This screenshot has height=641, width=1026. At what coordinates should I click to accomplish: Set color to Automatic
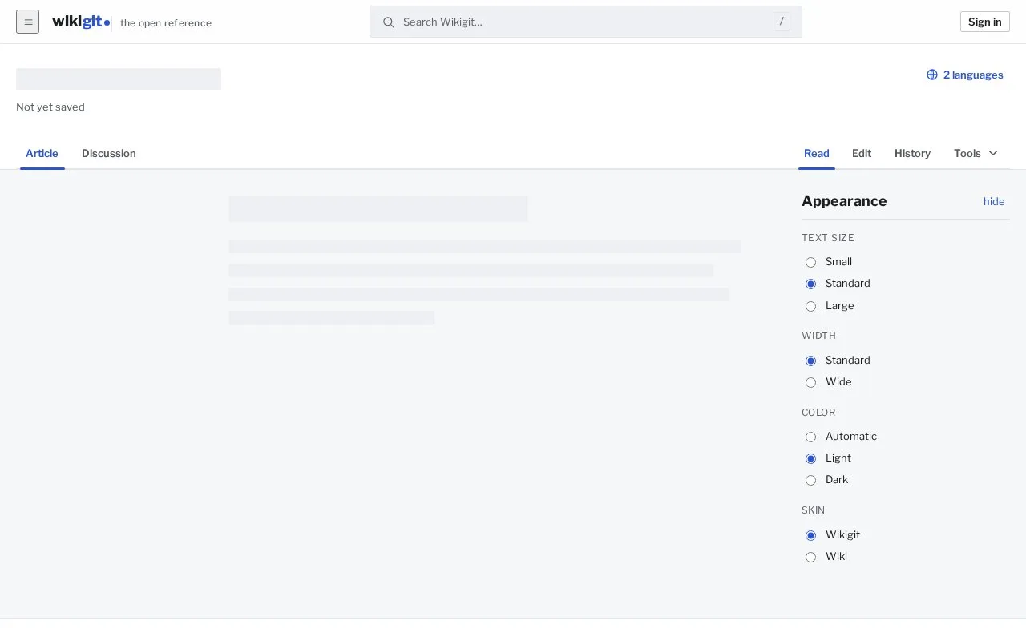[810, 437]
